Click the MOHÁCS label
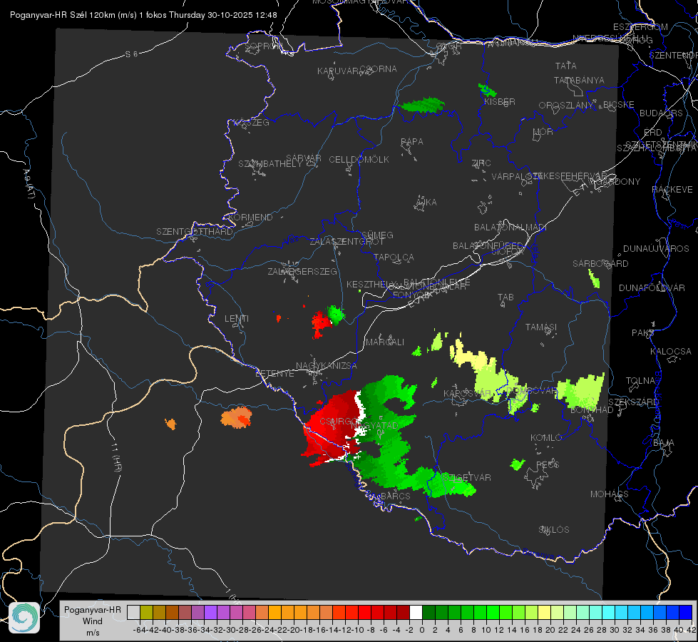 click(610, 494)
